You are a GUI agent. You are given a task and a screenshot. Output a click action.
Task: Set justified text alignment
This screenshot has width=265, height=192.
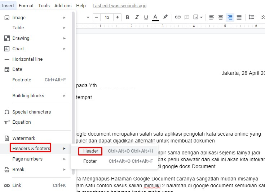pyautogui.click(x=239, y=17)
